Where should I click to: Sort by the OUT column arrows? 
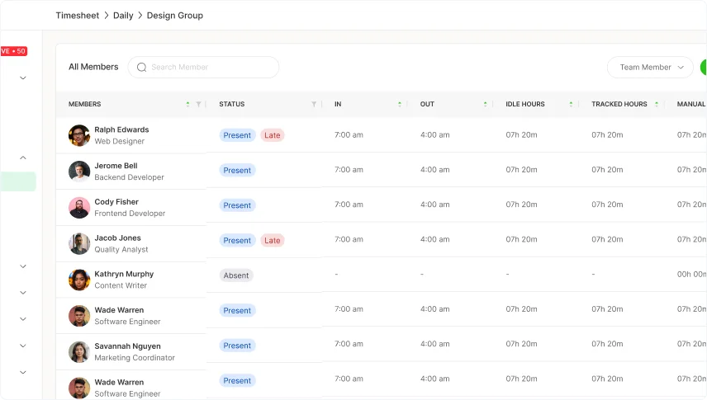485,104
